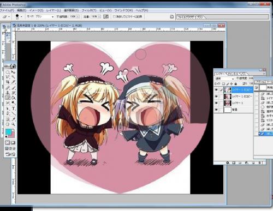Screen dimensions: 273x211
Task: Select the Line shape tool
Action: (13, 113)
